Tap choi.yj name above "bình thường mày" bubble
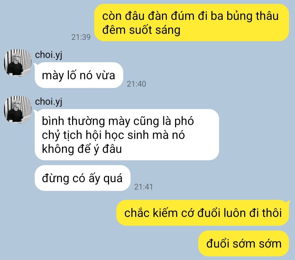295x260 pixels. (49, 102)
